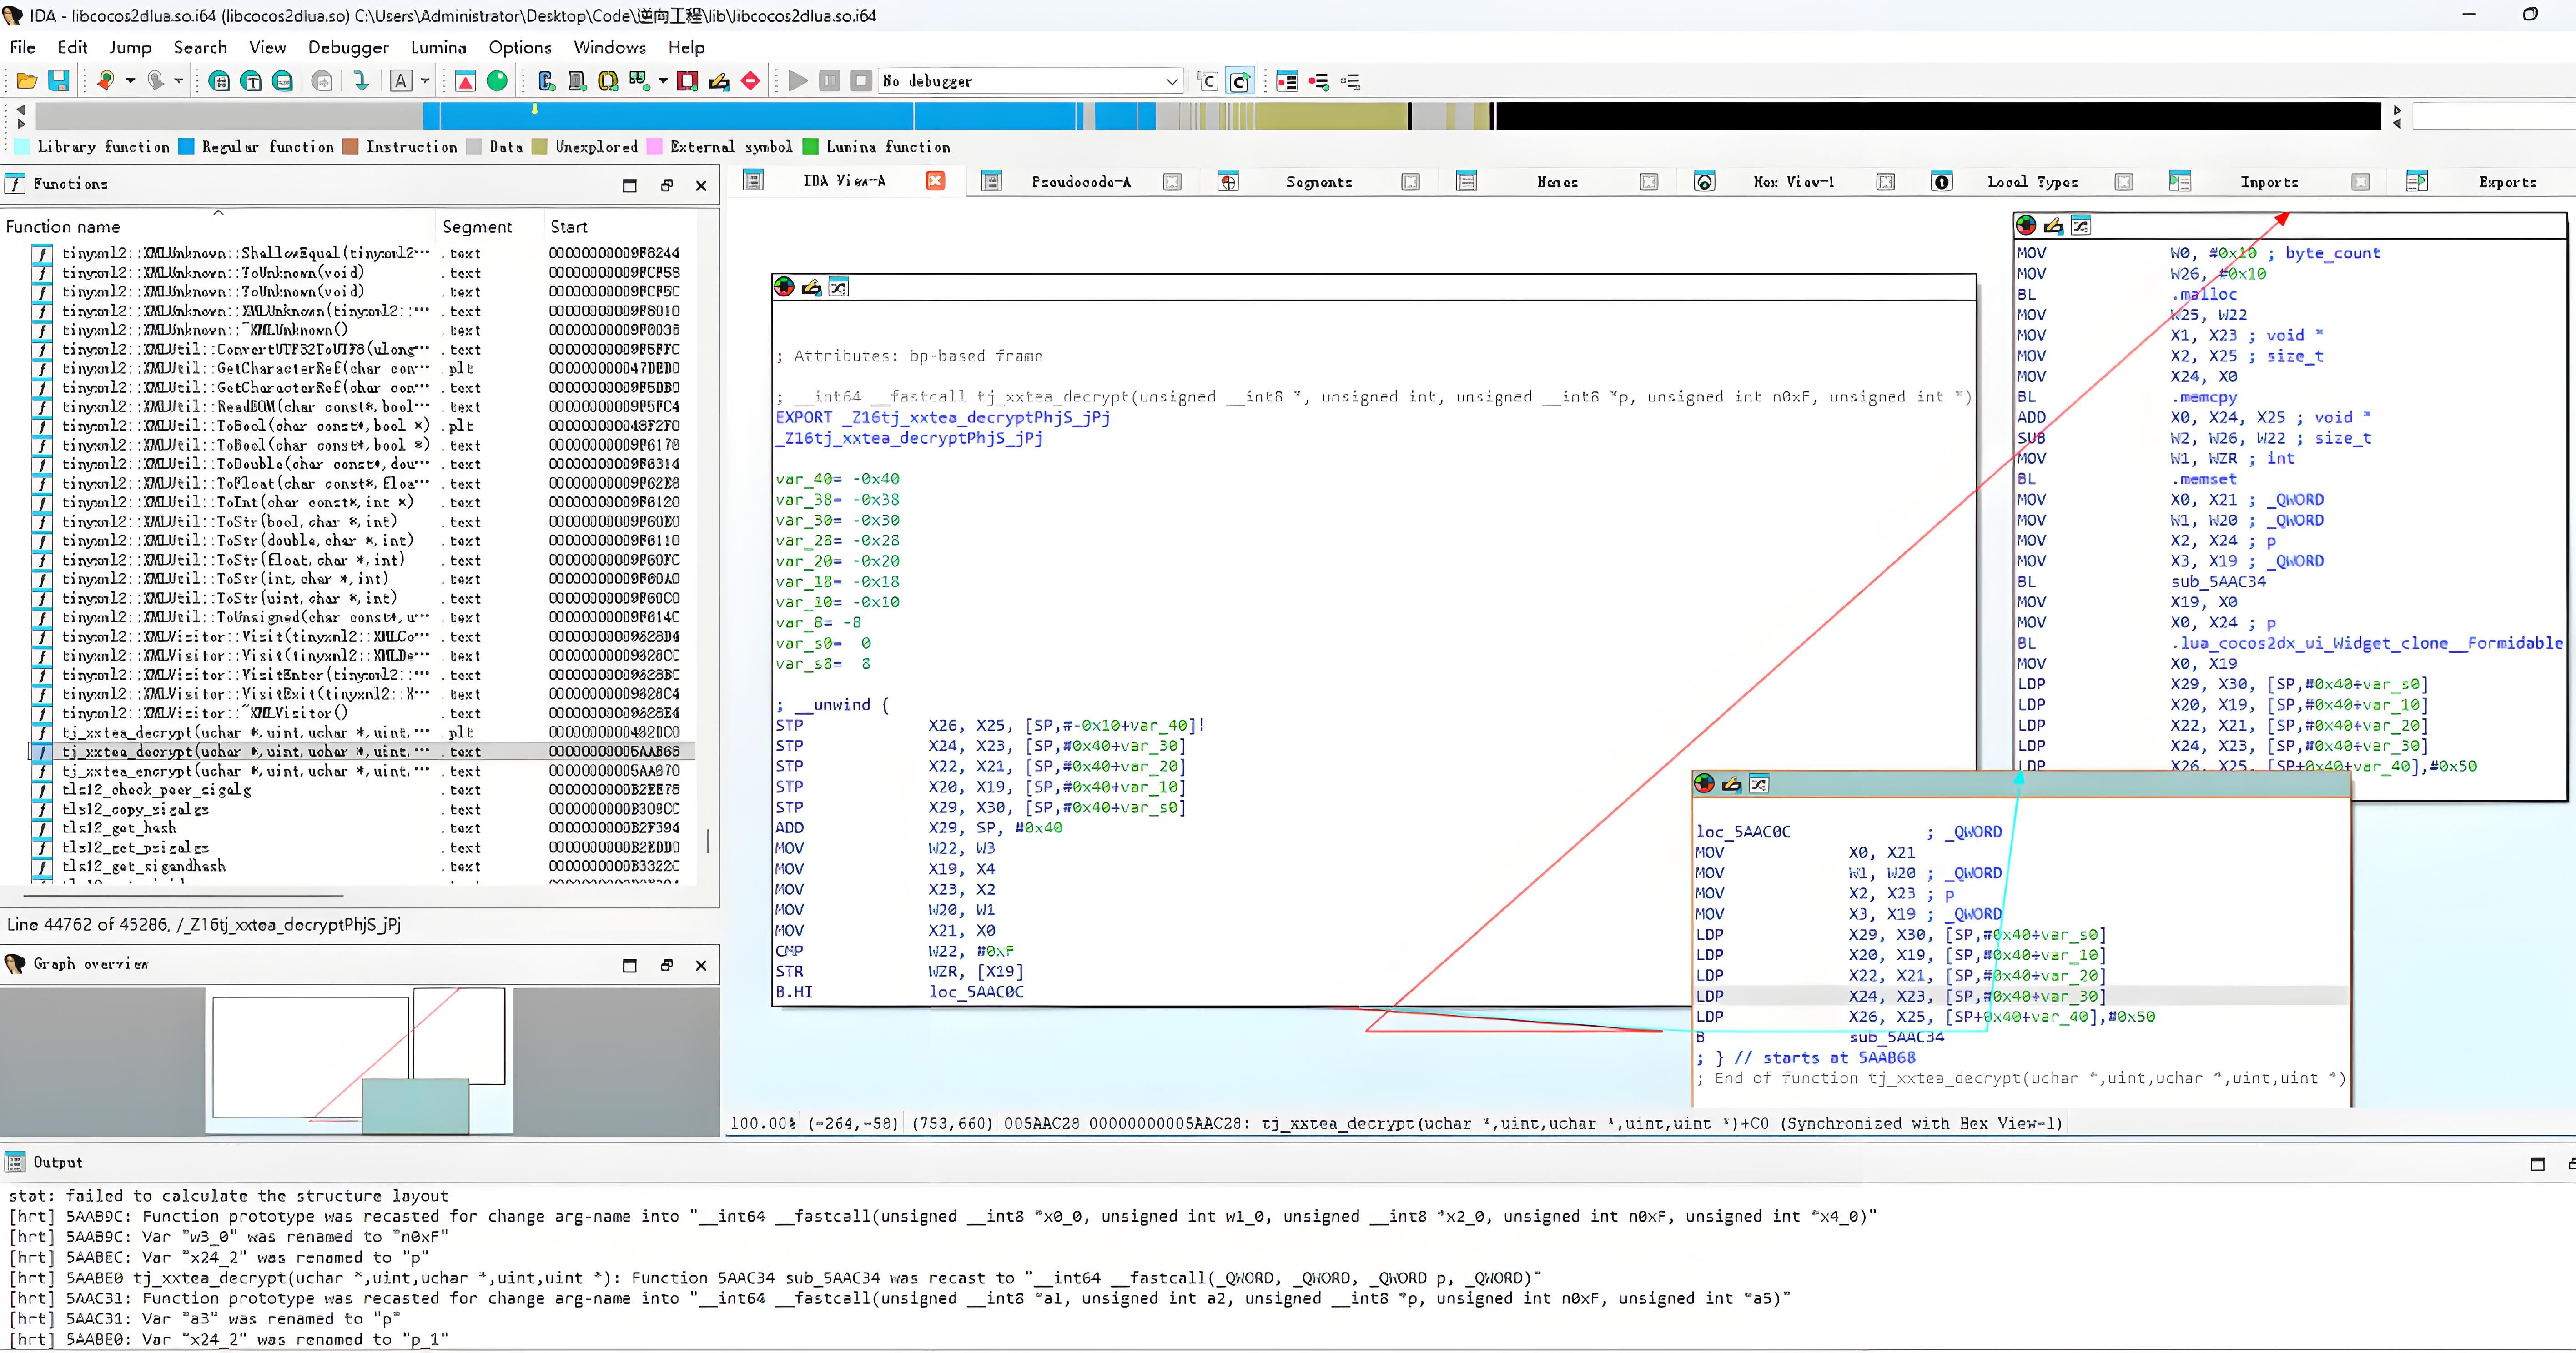Click the group nodes icon on top-right node
The width and height of the screenshot is (2576, 1353).
(2081, 225)
